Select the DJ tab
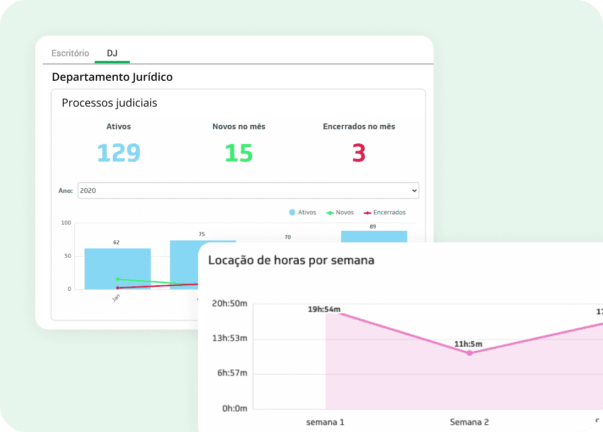The image size is (603, 432). (x=112, y=53)
